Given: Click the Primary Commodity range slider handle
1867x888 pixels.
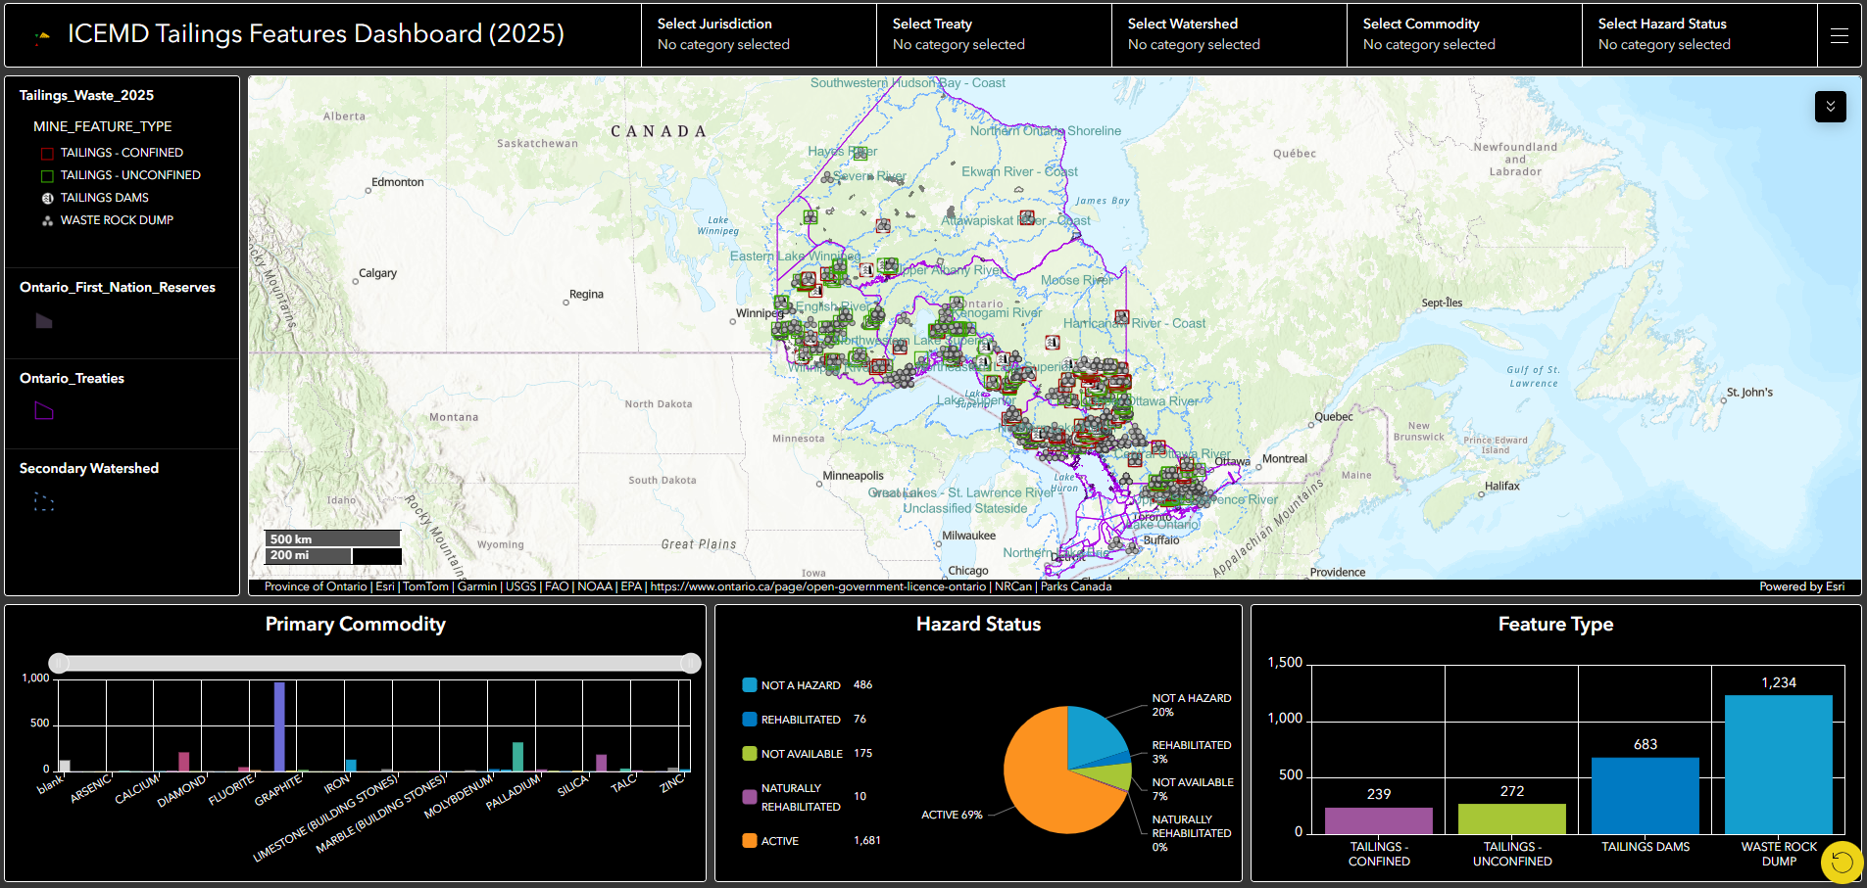Looking at the screenshot, I should tap(59, 663).
